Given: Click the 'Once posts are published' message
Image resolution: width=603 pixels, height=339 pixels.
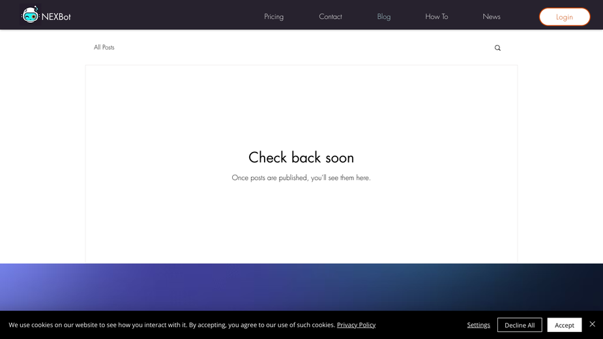Looking at the screenshot, I should [x=301, y=178].
